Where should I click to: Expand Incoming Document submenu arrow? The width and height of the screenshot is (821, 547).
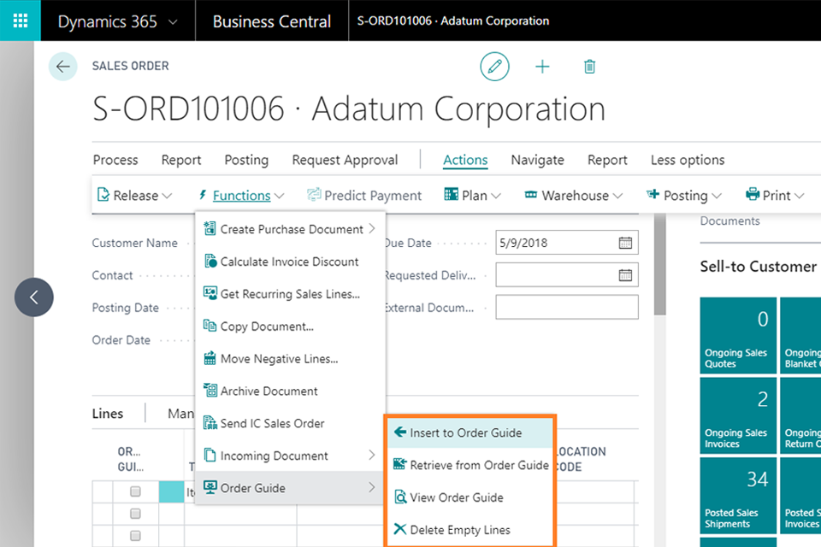pyautogui.click(x=372, y=456)
